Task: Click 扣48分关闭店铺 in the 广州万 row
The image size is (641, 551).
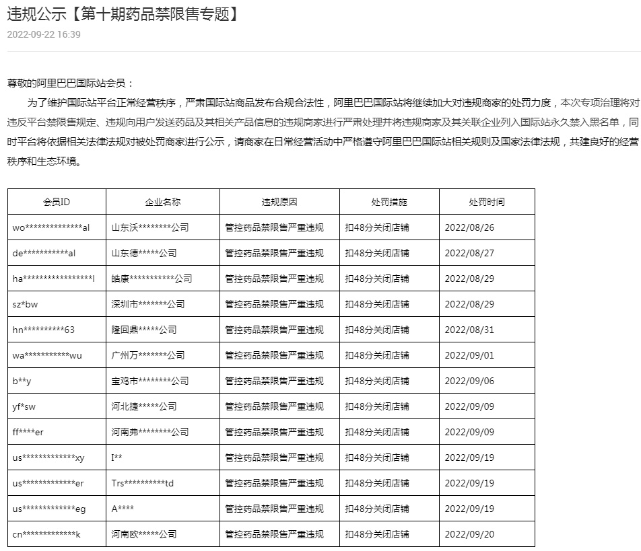Action: [377, 355]
